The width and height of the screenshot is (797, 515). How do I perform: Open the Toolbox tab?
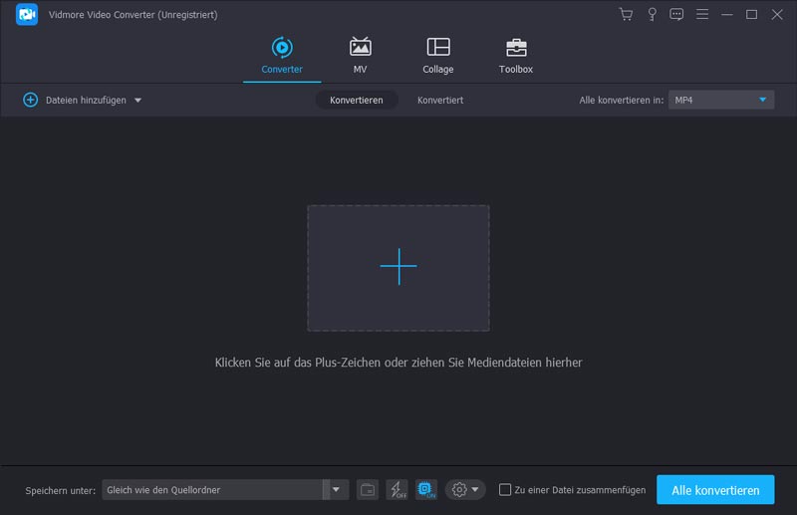(515, 55)
